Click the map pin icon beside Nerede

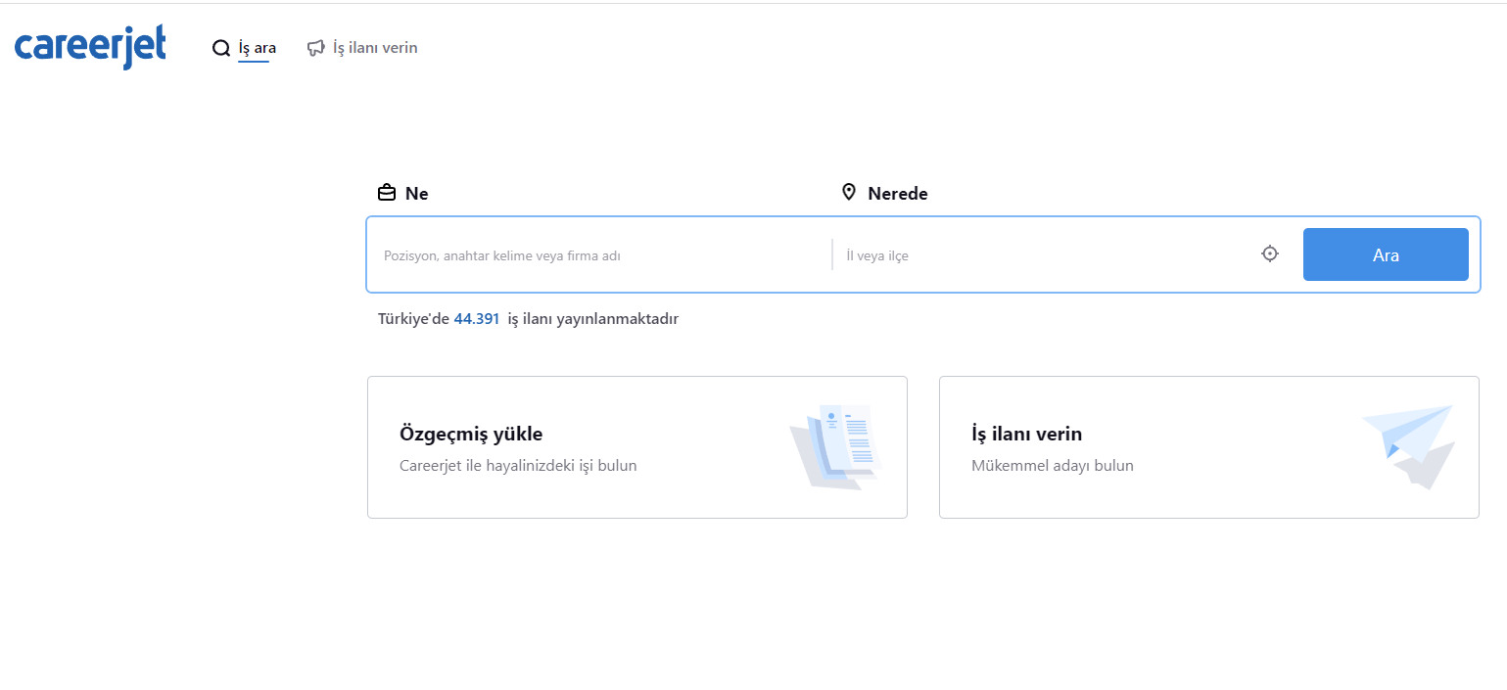coord(849,193)
